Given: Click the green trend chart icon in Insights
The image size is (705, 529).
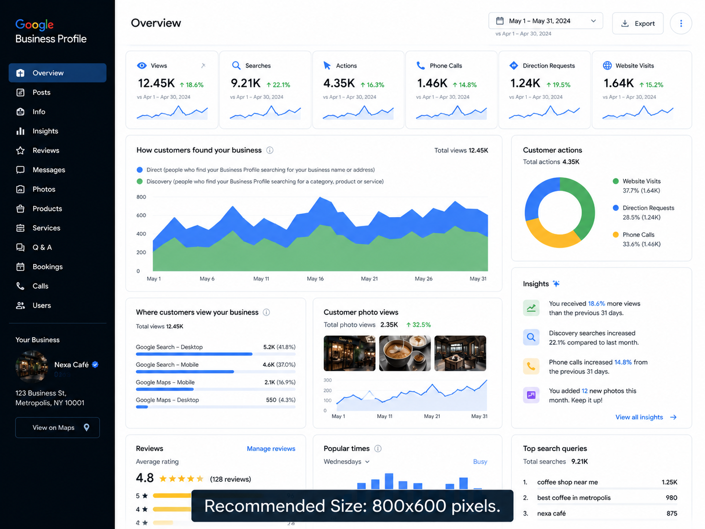Looking at the screenshot, I should (x=531, y=308).
